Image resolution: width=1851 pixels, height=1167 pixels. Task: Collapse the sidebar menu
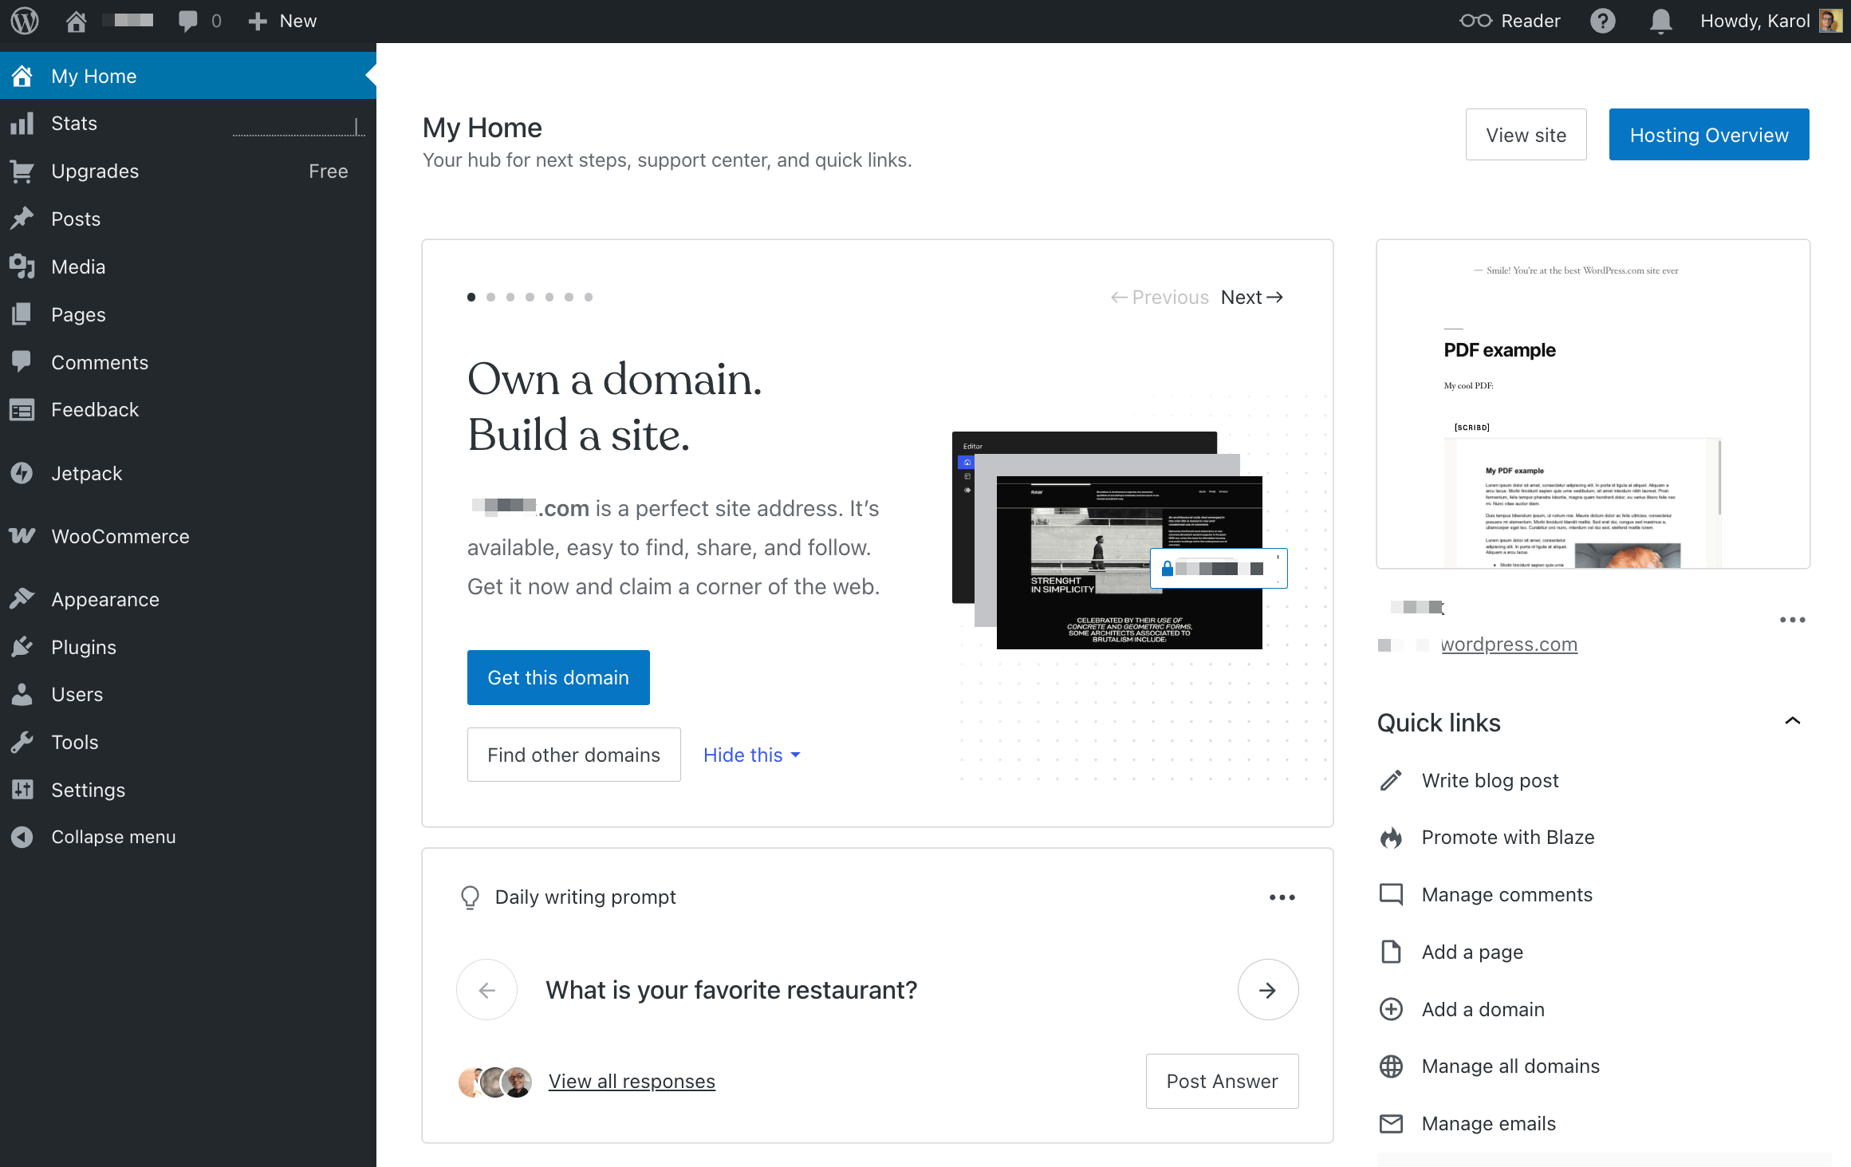pos(113,837)
